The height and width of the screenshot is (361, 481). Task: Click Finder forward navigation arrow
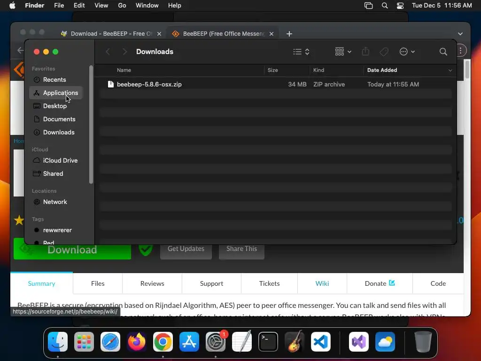(x=124, y=52)
